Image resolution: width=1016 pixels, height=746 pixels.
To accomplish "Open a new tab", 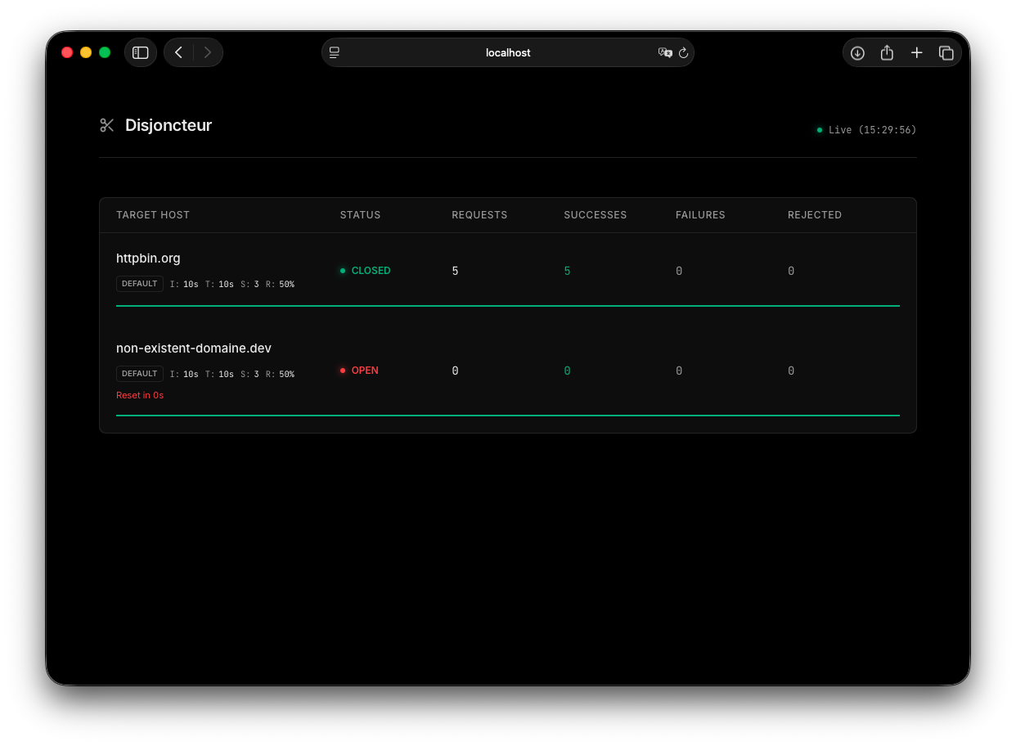I will pos(917,52).
